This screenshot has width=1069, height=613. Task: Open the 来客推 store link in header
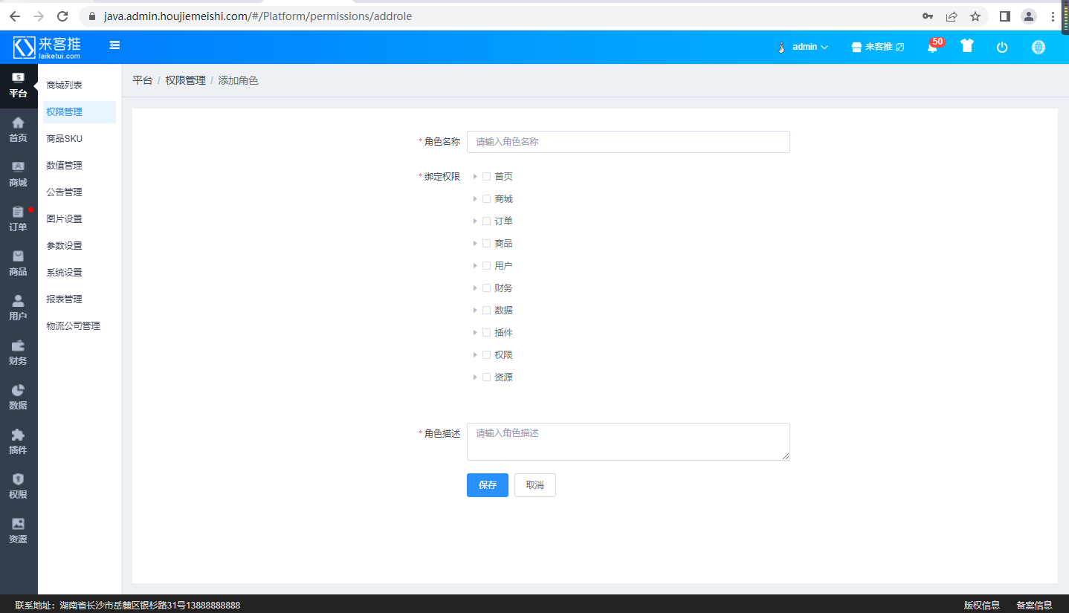pos(877,47)
